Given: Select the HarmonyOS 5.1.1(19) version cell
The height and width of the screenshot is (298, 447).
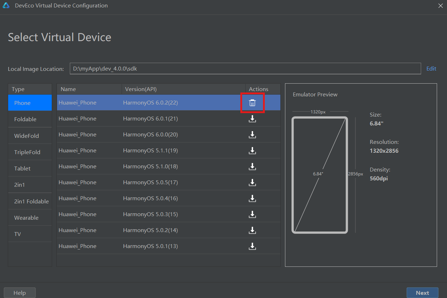Looking at the screenshot, I should (x=150, y=151).
